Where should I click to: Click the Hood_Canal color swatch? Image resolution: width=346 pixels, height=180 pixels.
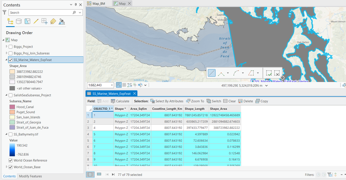click(x=12, y=107)
